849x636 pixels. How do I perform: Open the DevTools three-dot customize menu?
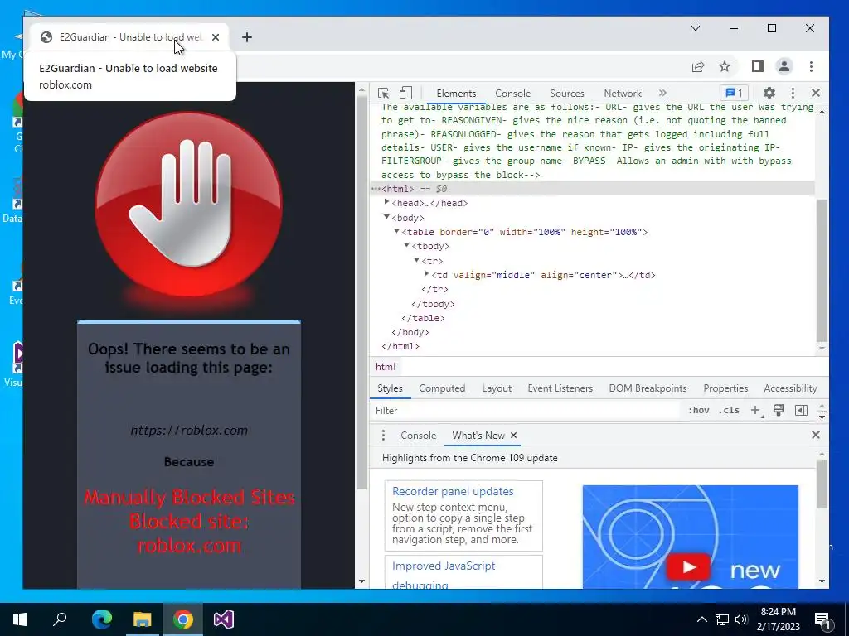(x=793, y=93)
